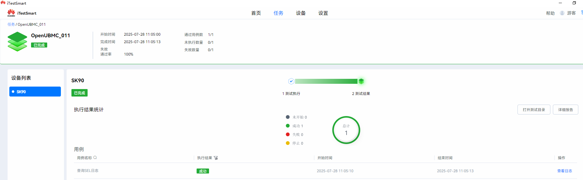Click the green stacked-layers task icon
The width and height of the screenshot is (583, 180).
click(17, 42)
